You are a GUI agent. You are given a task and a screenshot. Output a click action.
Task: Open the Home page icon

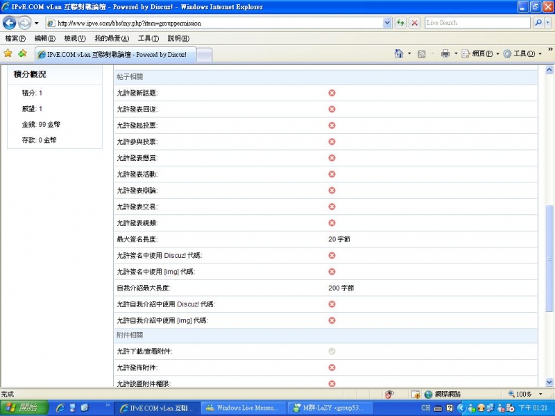pyautogui.click(x=400, y=52)
